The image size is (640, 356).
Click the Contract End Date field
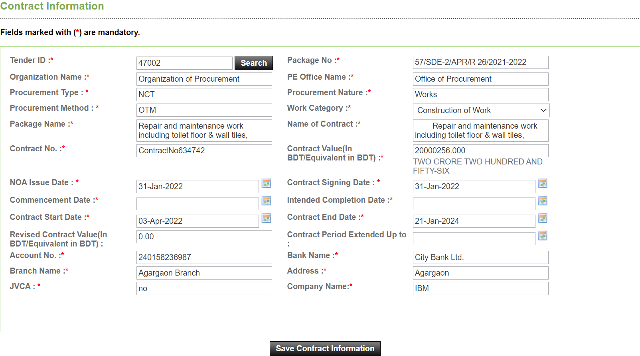474,221
